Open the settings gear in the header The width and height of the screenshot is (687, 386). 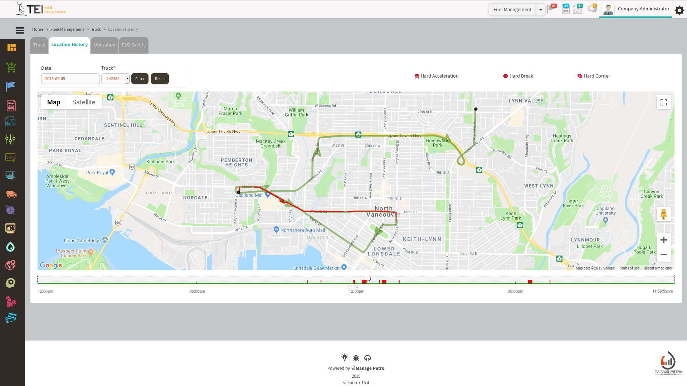click(679, 10)
